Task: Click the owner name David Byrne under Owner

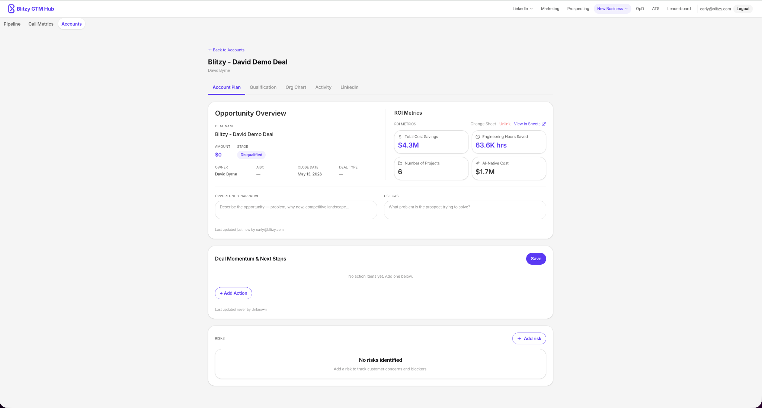Action: point(226,174)
